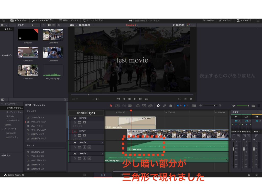The image size is (262, 196).
Task: Toggle the インスペクタ panel
Action: pyautogui.click(x=244, y=20)
